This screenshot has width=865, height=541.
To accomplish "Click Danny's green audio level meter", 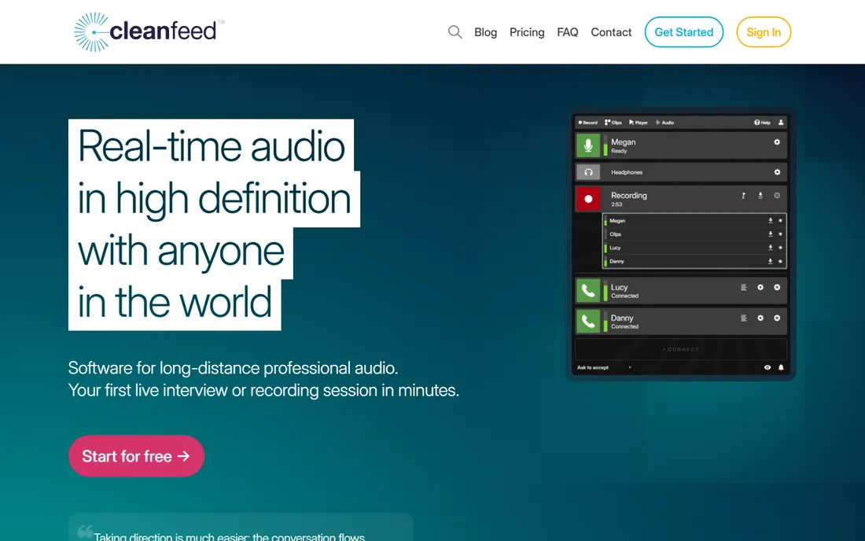I will [605, 322].
